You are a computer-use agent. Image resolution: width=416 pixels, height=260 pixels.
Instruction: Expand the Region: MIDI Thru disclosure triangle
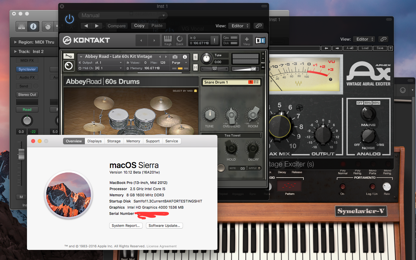(x=15, y=42)
